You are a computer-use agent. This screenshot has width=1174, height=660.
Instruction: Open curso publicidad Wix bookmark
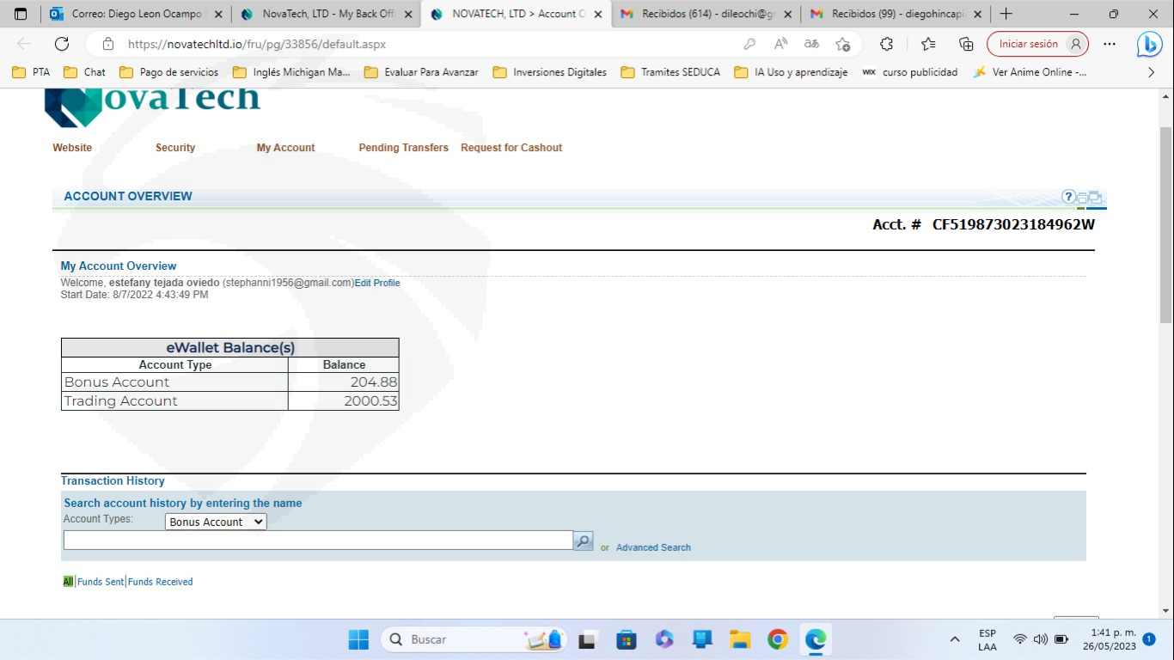click(x=910, y=72)
